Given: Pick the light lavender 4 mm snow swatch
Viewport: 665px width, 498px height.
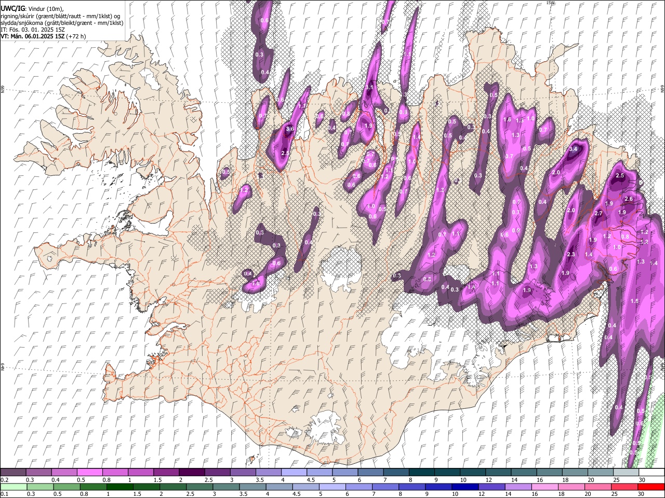Looking at the screenshot, I should point(294,473).
